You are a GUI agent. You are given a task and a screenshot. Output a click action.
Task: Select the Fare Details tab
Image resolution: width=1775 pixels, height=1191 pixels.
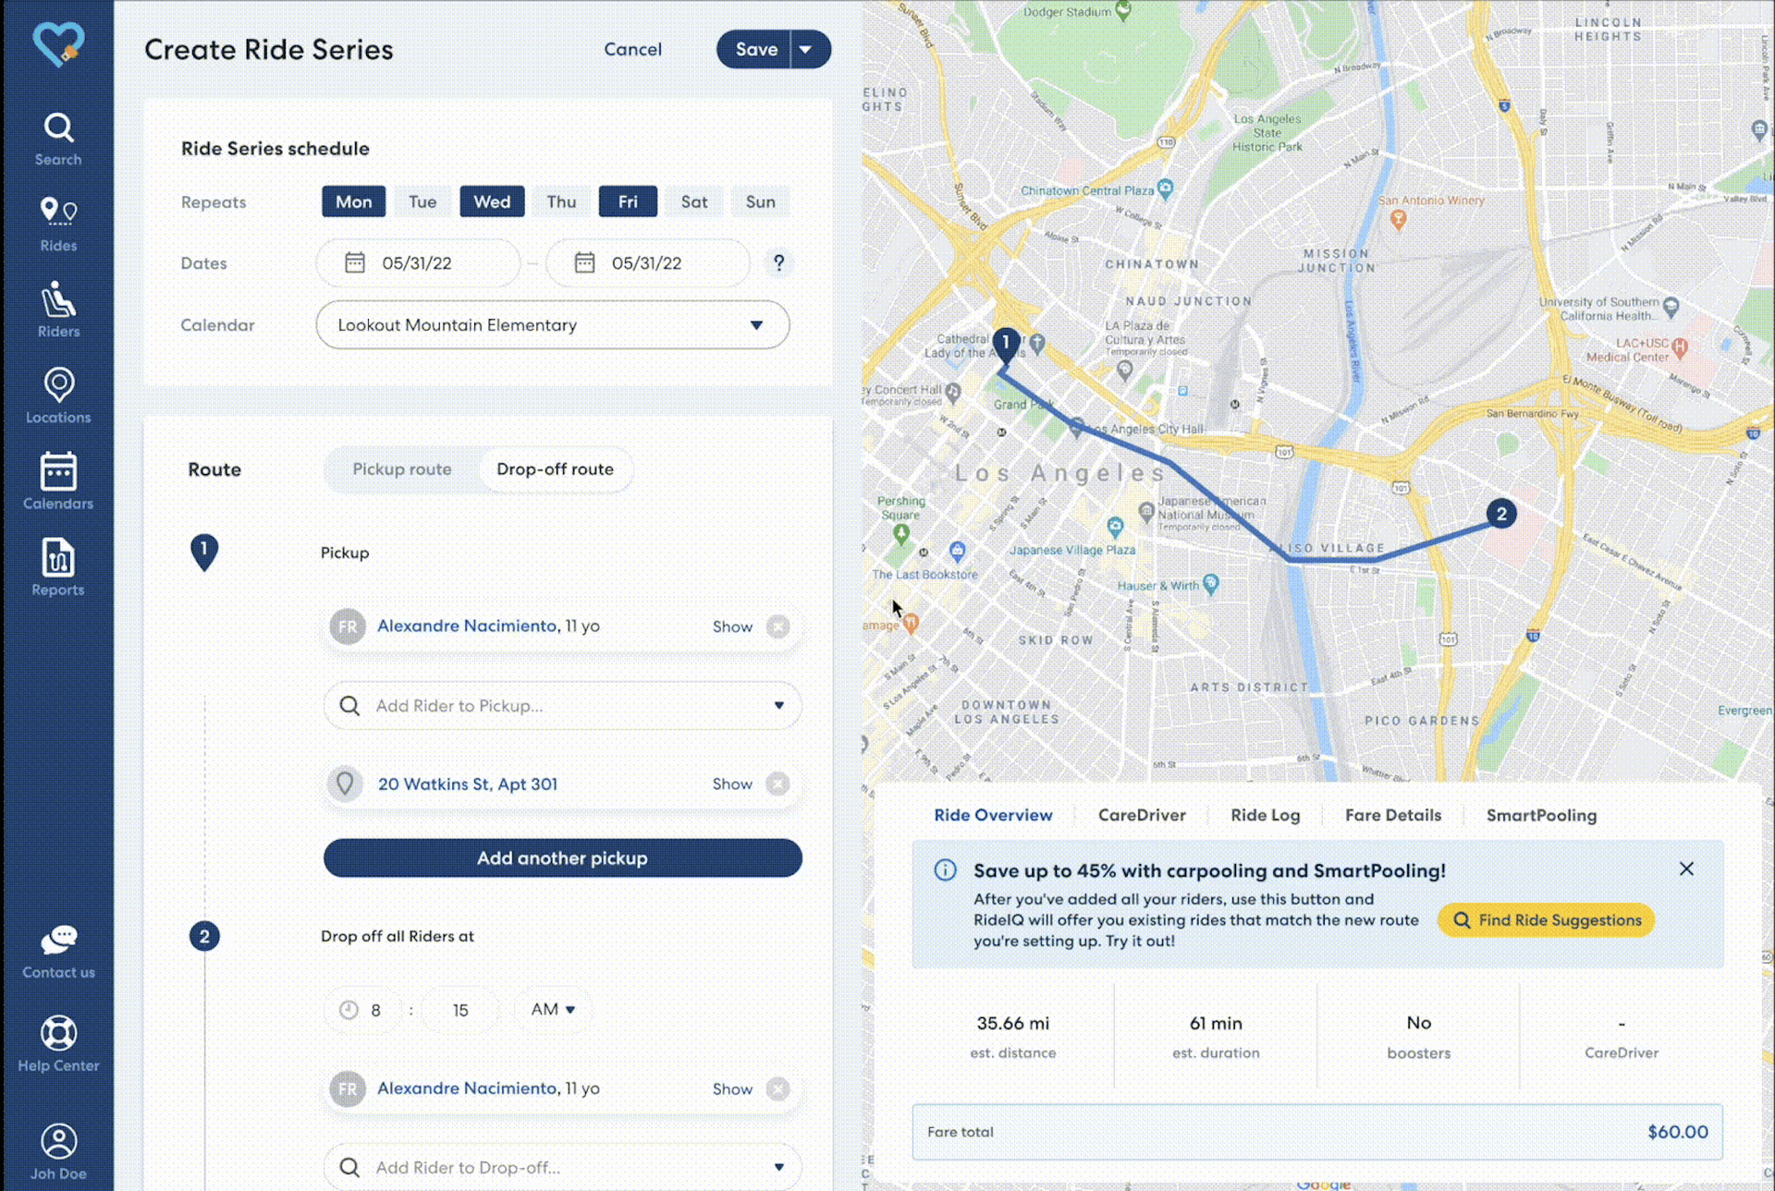(1393, 815)
